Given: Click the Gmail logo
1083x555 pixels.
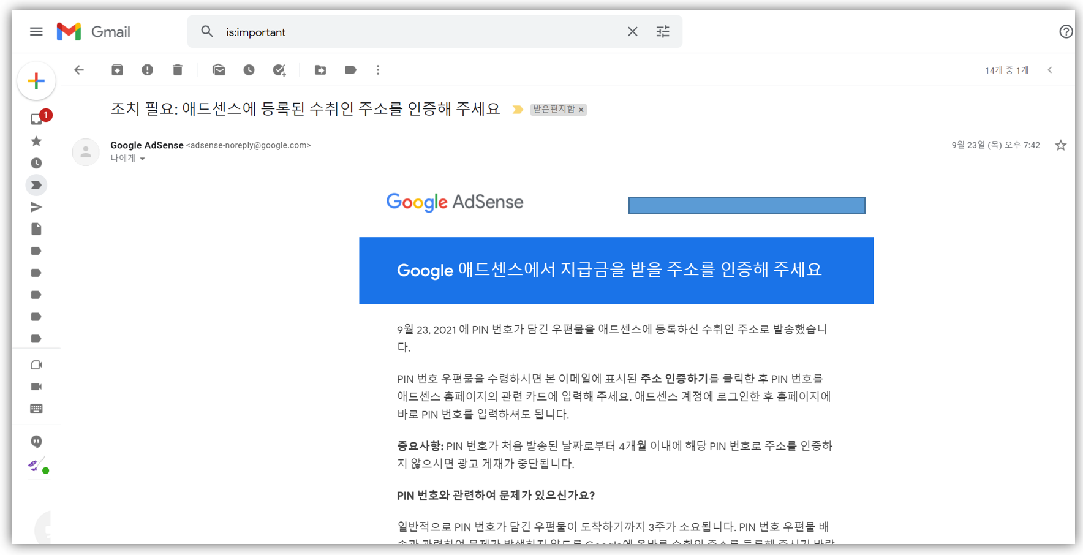Looking at the screenshot, I should point(93,31).
